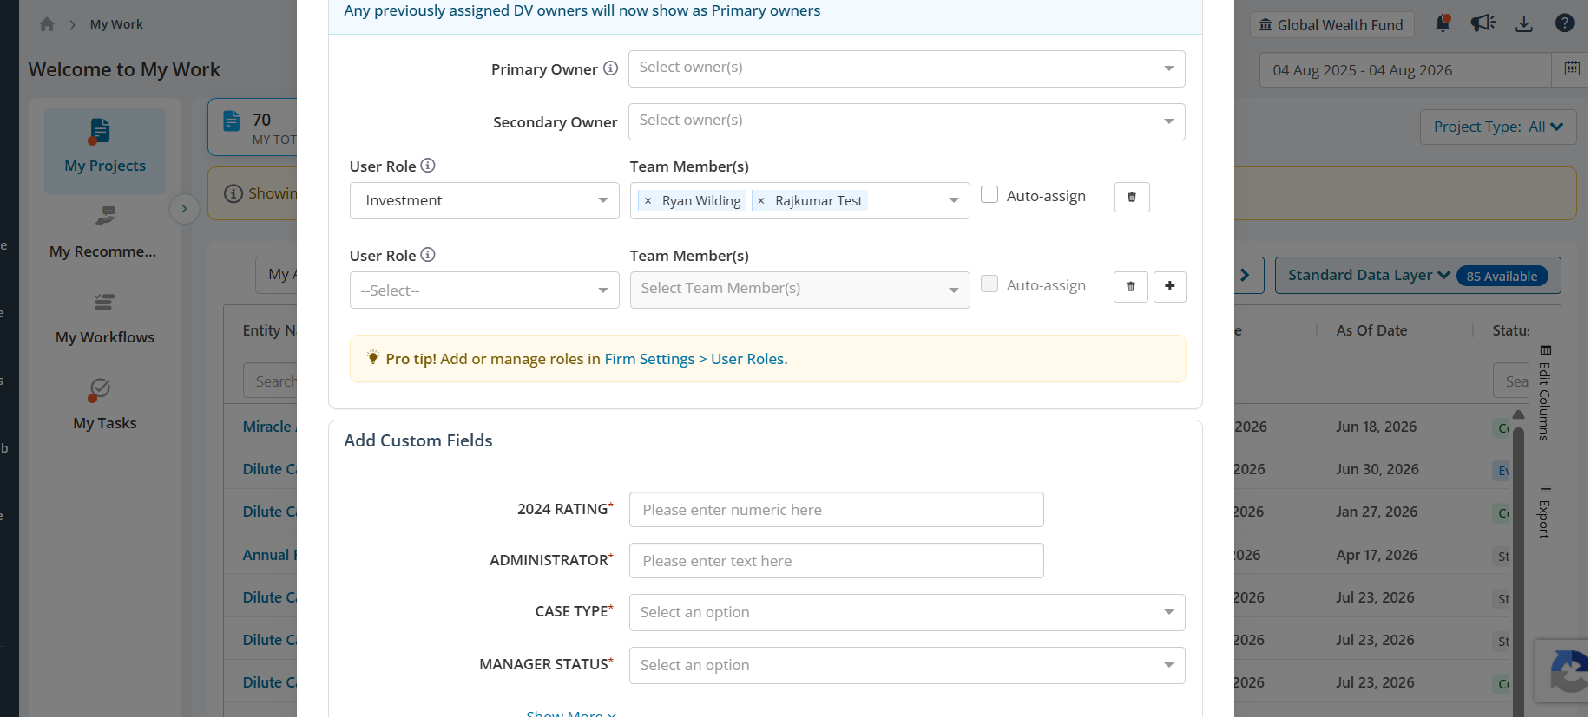This screenshot has height=717, width=1591.
Task: Delete the empty user role row
Action: pos(1131,286)
